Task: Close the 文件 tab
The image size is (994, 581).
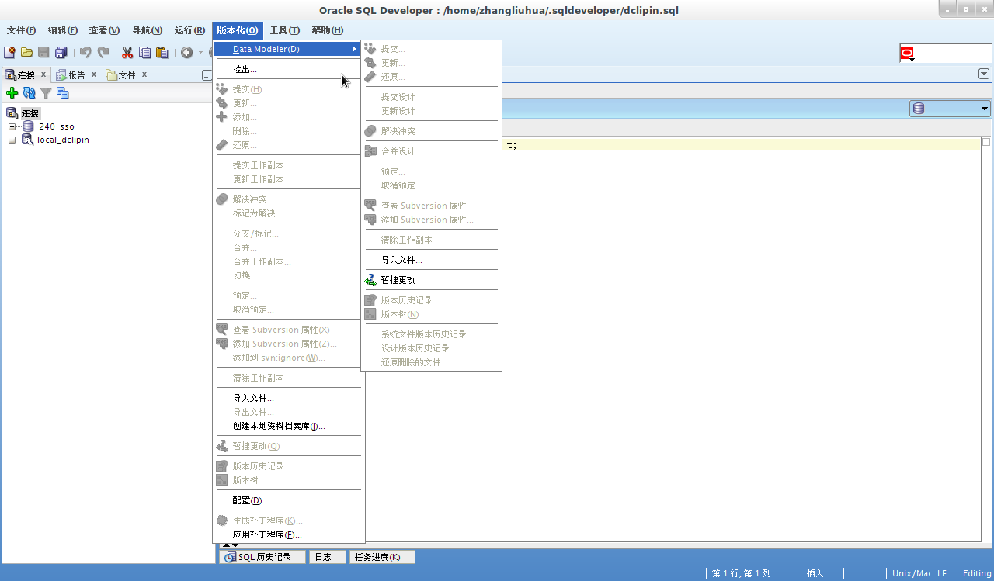Action: tap(144, 74)
